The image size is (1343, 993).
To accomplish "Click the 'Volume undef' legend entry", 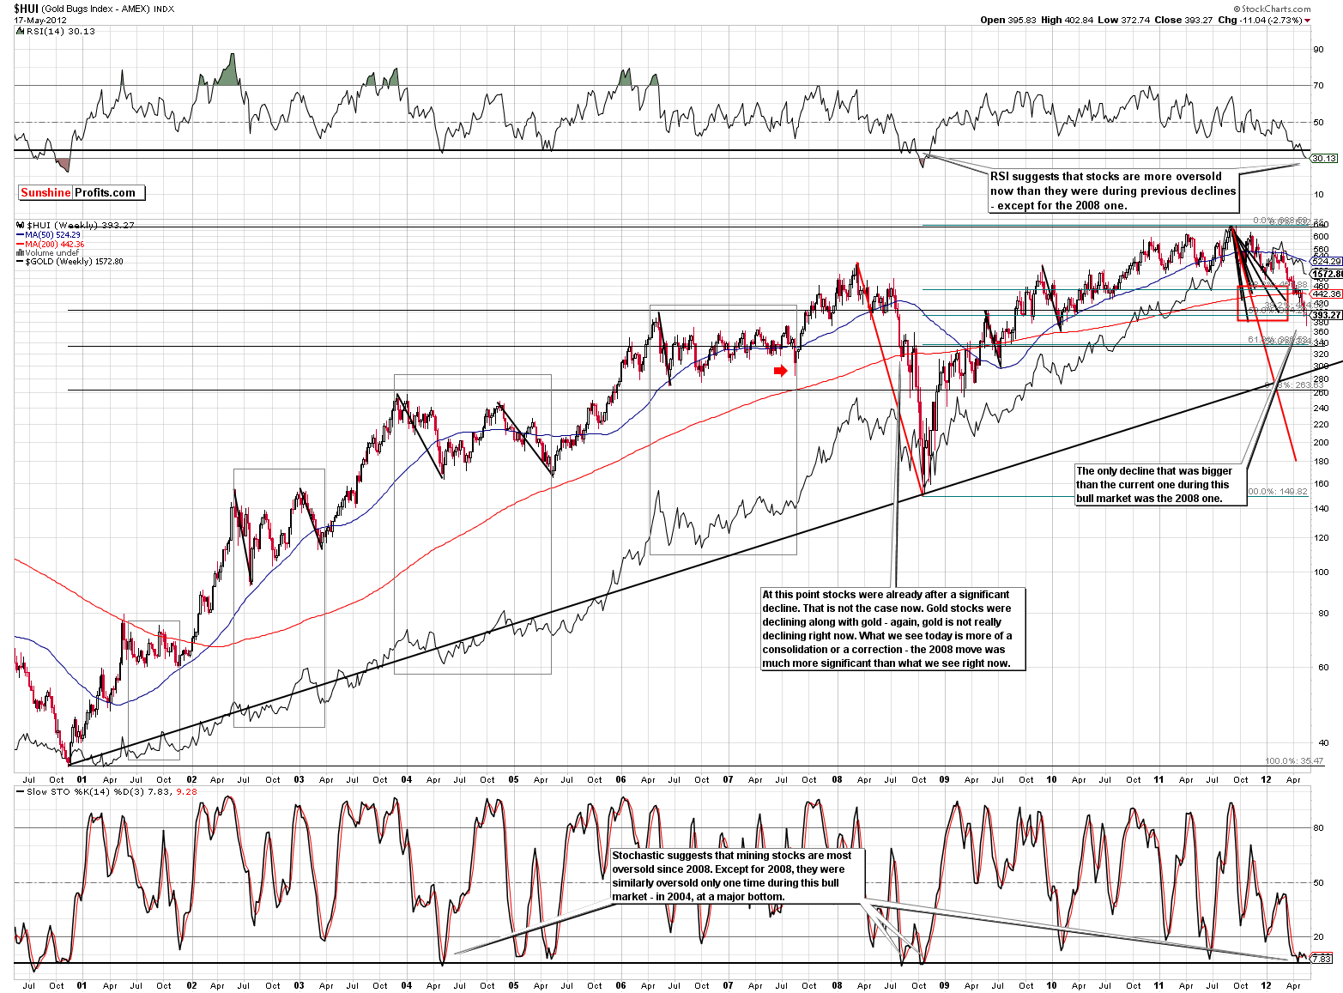I will 52,252.
